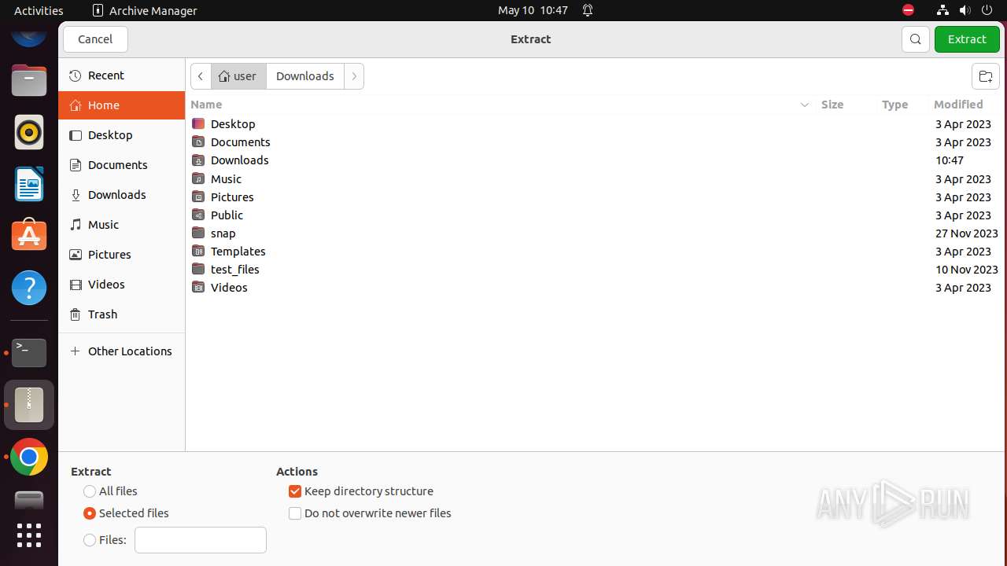1007x566 pixels.
Task: Open Terminal from the dock
Action: pos(29,353)
